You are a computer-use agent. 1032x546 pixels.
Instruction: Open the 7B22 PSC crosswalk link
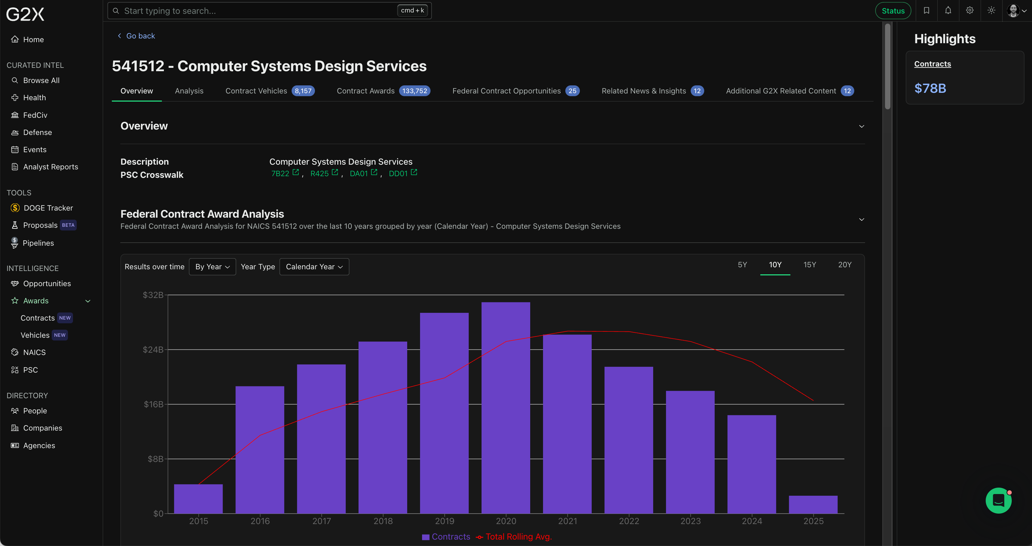280,173
